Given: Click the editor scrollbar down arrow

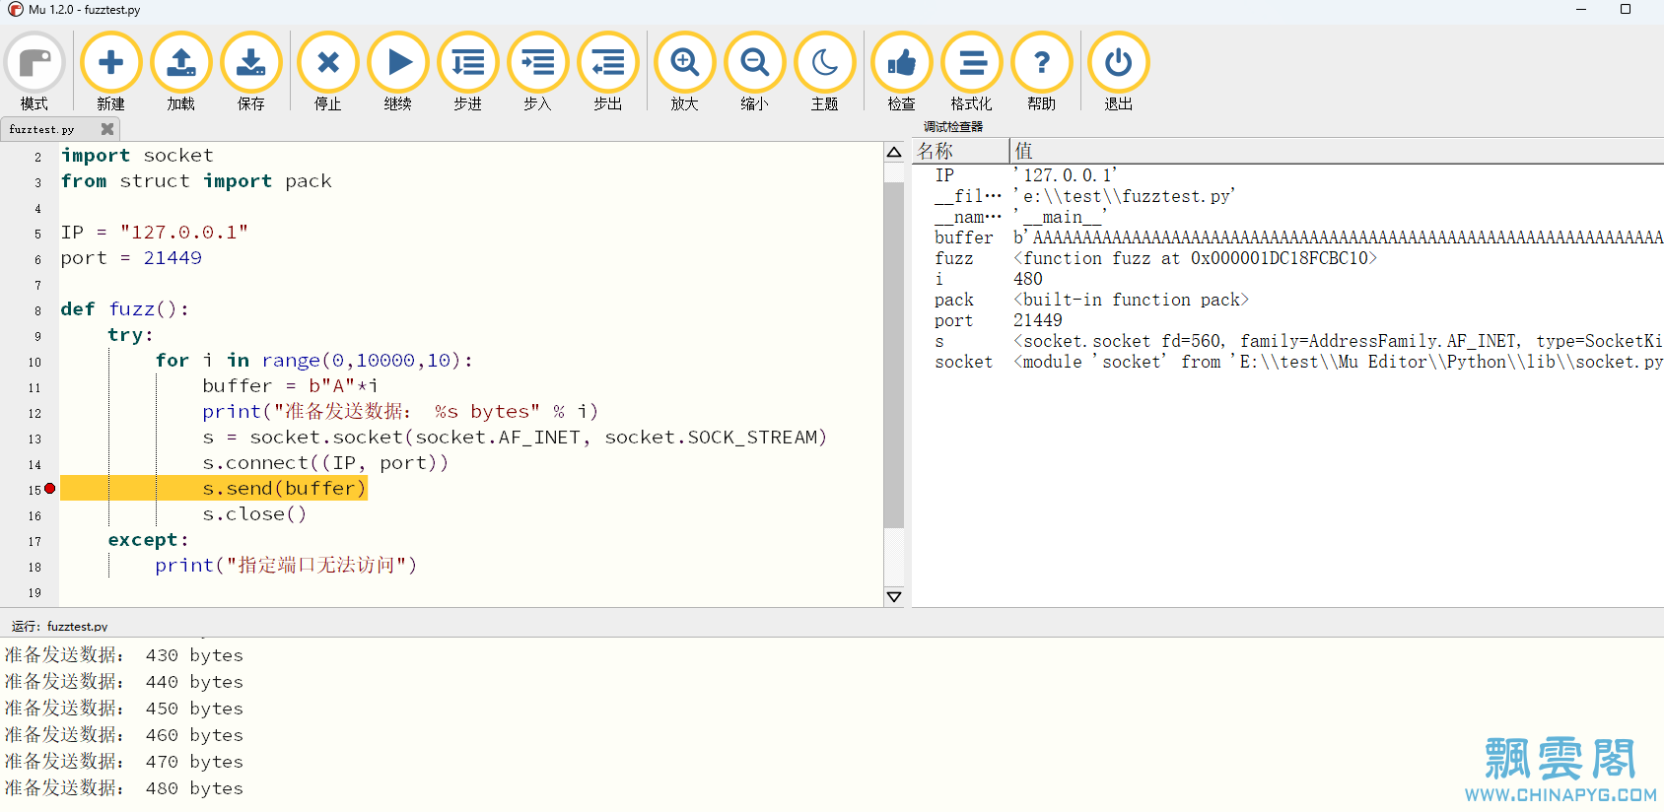Looking at the screenshot, I should tap(894, 596).
